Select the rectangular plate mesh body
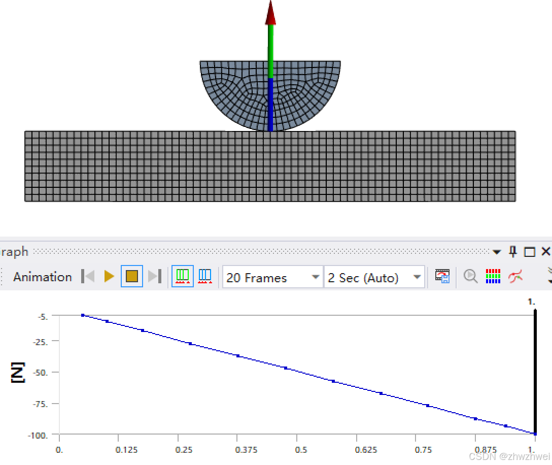Screen dimensions: 552x465 tap(270, 166)
